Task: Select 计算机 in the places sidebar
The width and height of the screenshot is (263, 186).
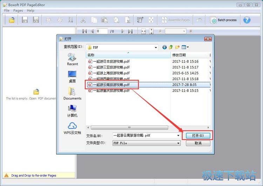Action: tap(72, 111)
